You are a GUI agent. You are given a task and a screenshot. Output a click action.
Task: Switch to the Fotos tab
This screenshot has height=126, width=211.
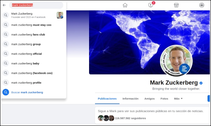[164, 99]
